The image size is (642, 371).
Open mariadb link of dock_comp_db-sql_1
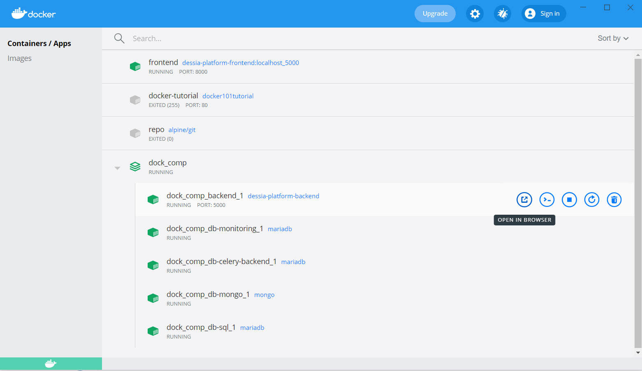(252, 328)
